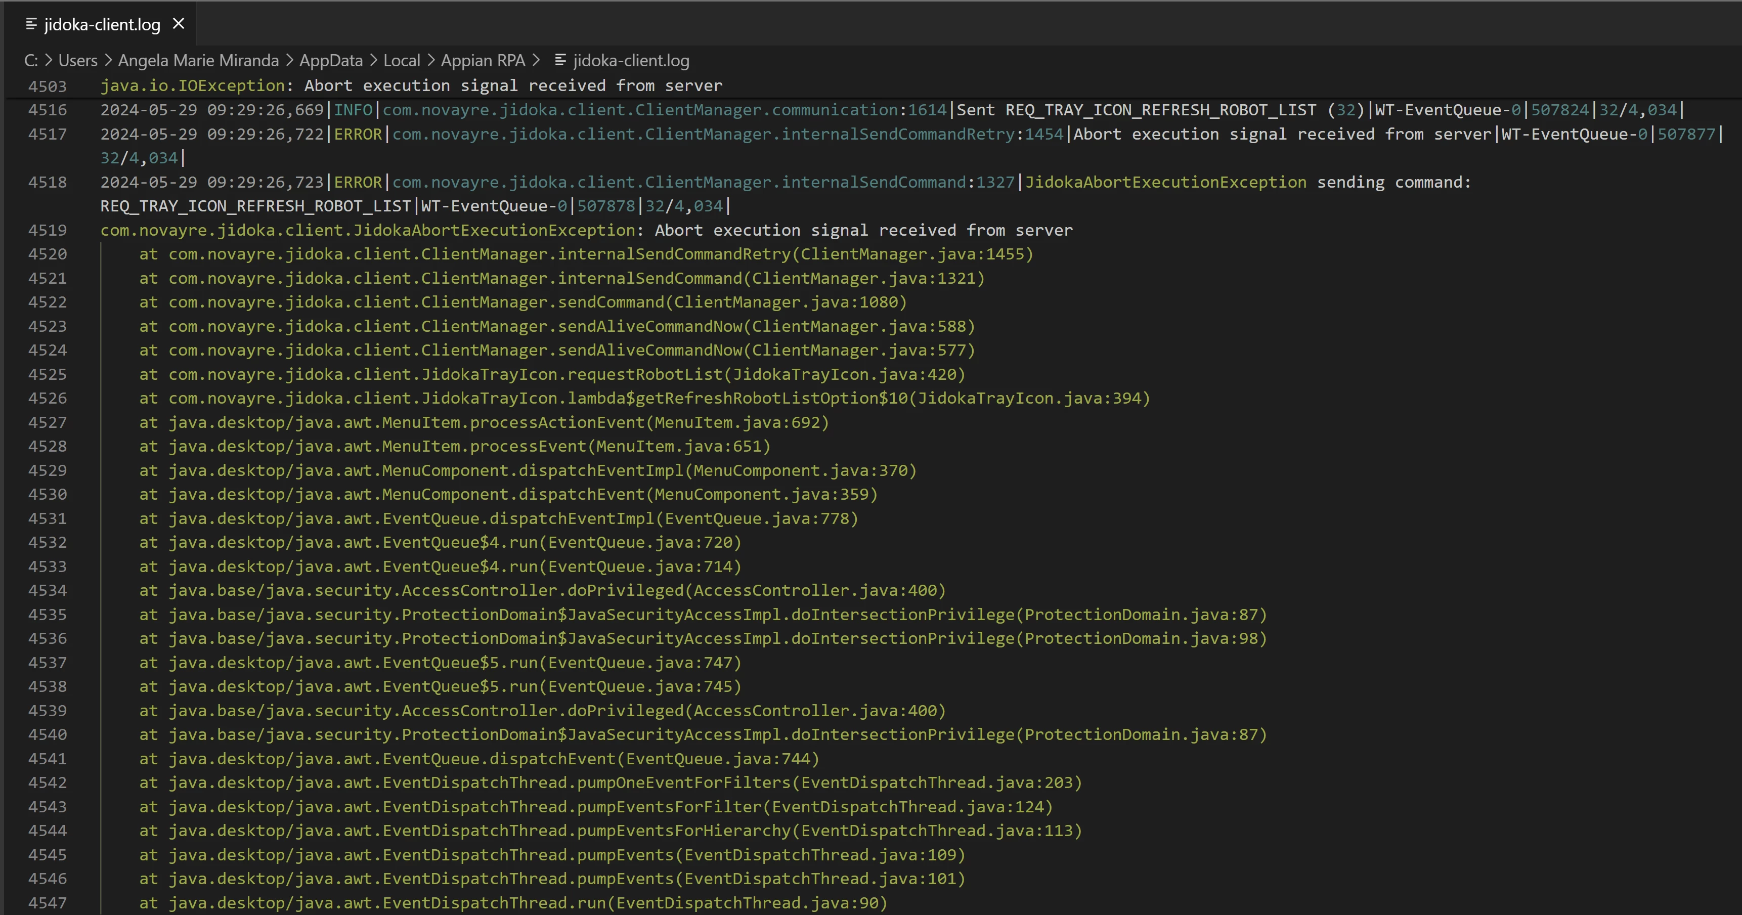
Task: Click 'EventQueue.java:714' on line 4533
Action: click(645, 567)
